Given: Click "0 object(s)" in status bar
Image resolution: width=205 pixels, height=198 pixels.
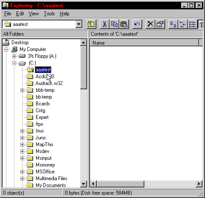Looking at the screenshot, I should 14,193.
